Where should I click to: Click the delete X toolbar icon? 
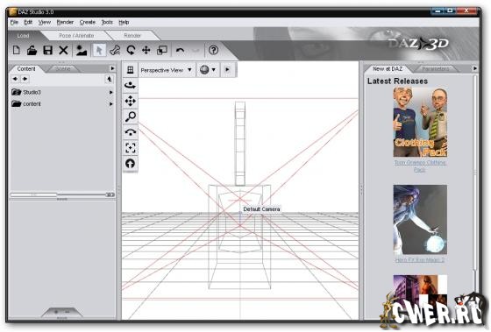tap(63, 50)
